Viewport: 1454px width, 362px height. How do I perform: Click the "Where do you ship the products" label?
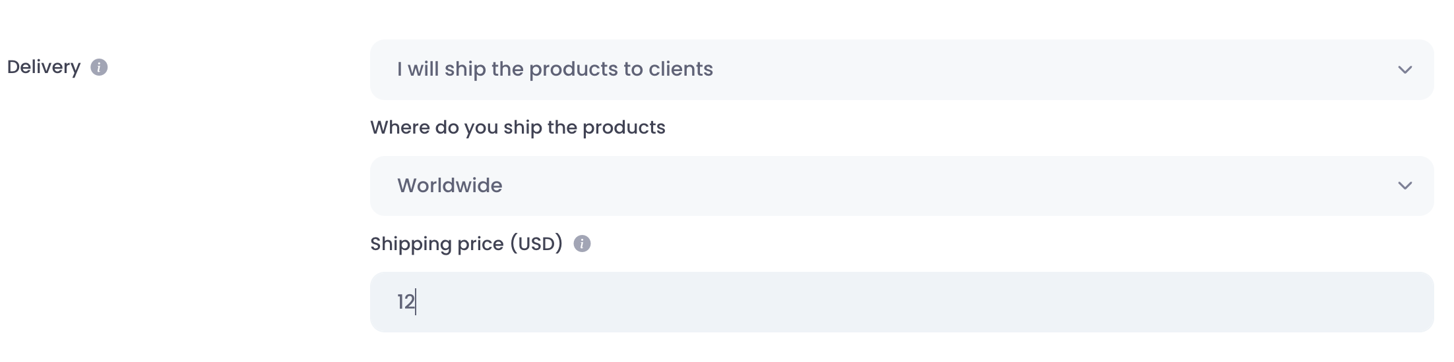tap(517, 127)
